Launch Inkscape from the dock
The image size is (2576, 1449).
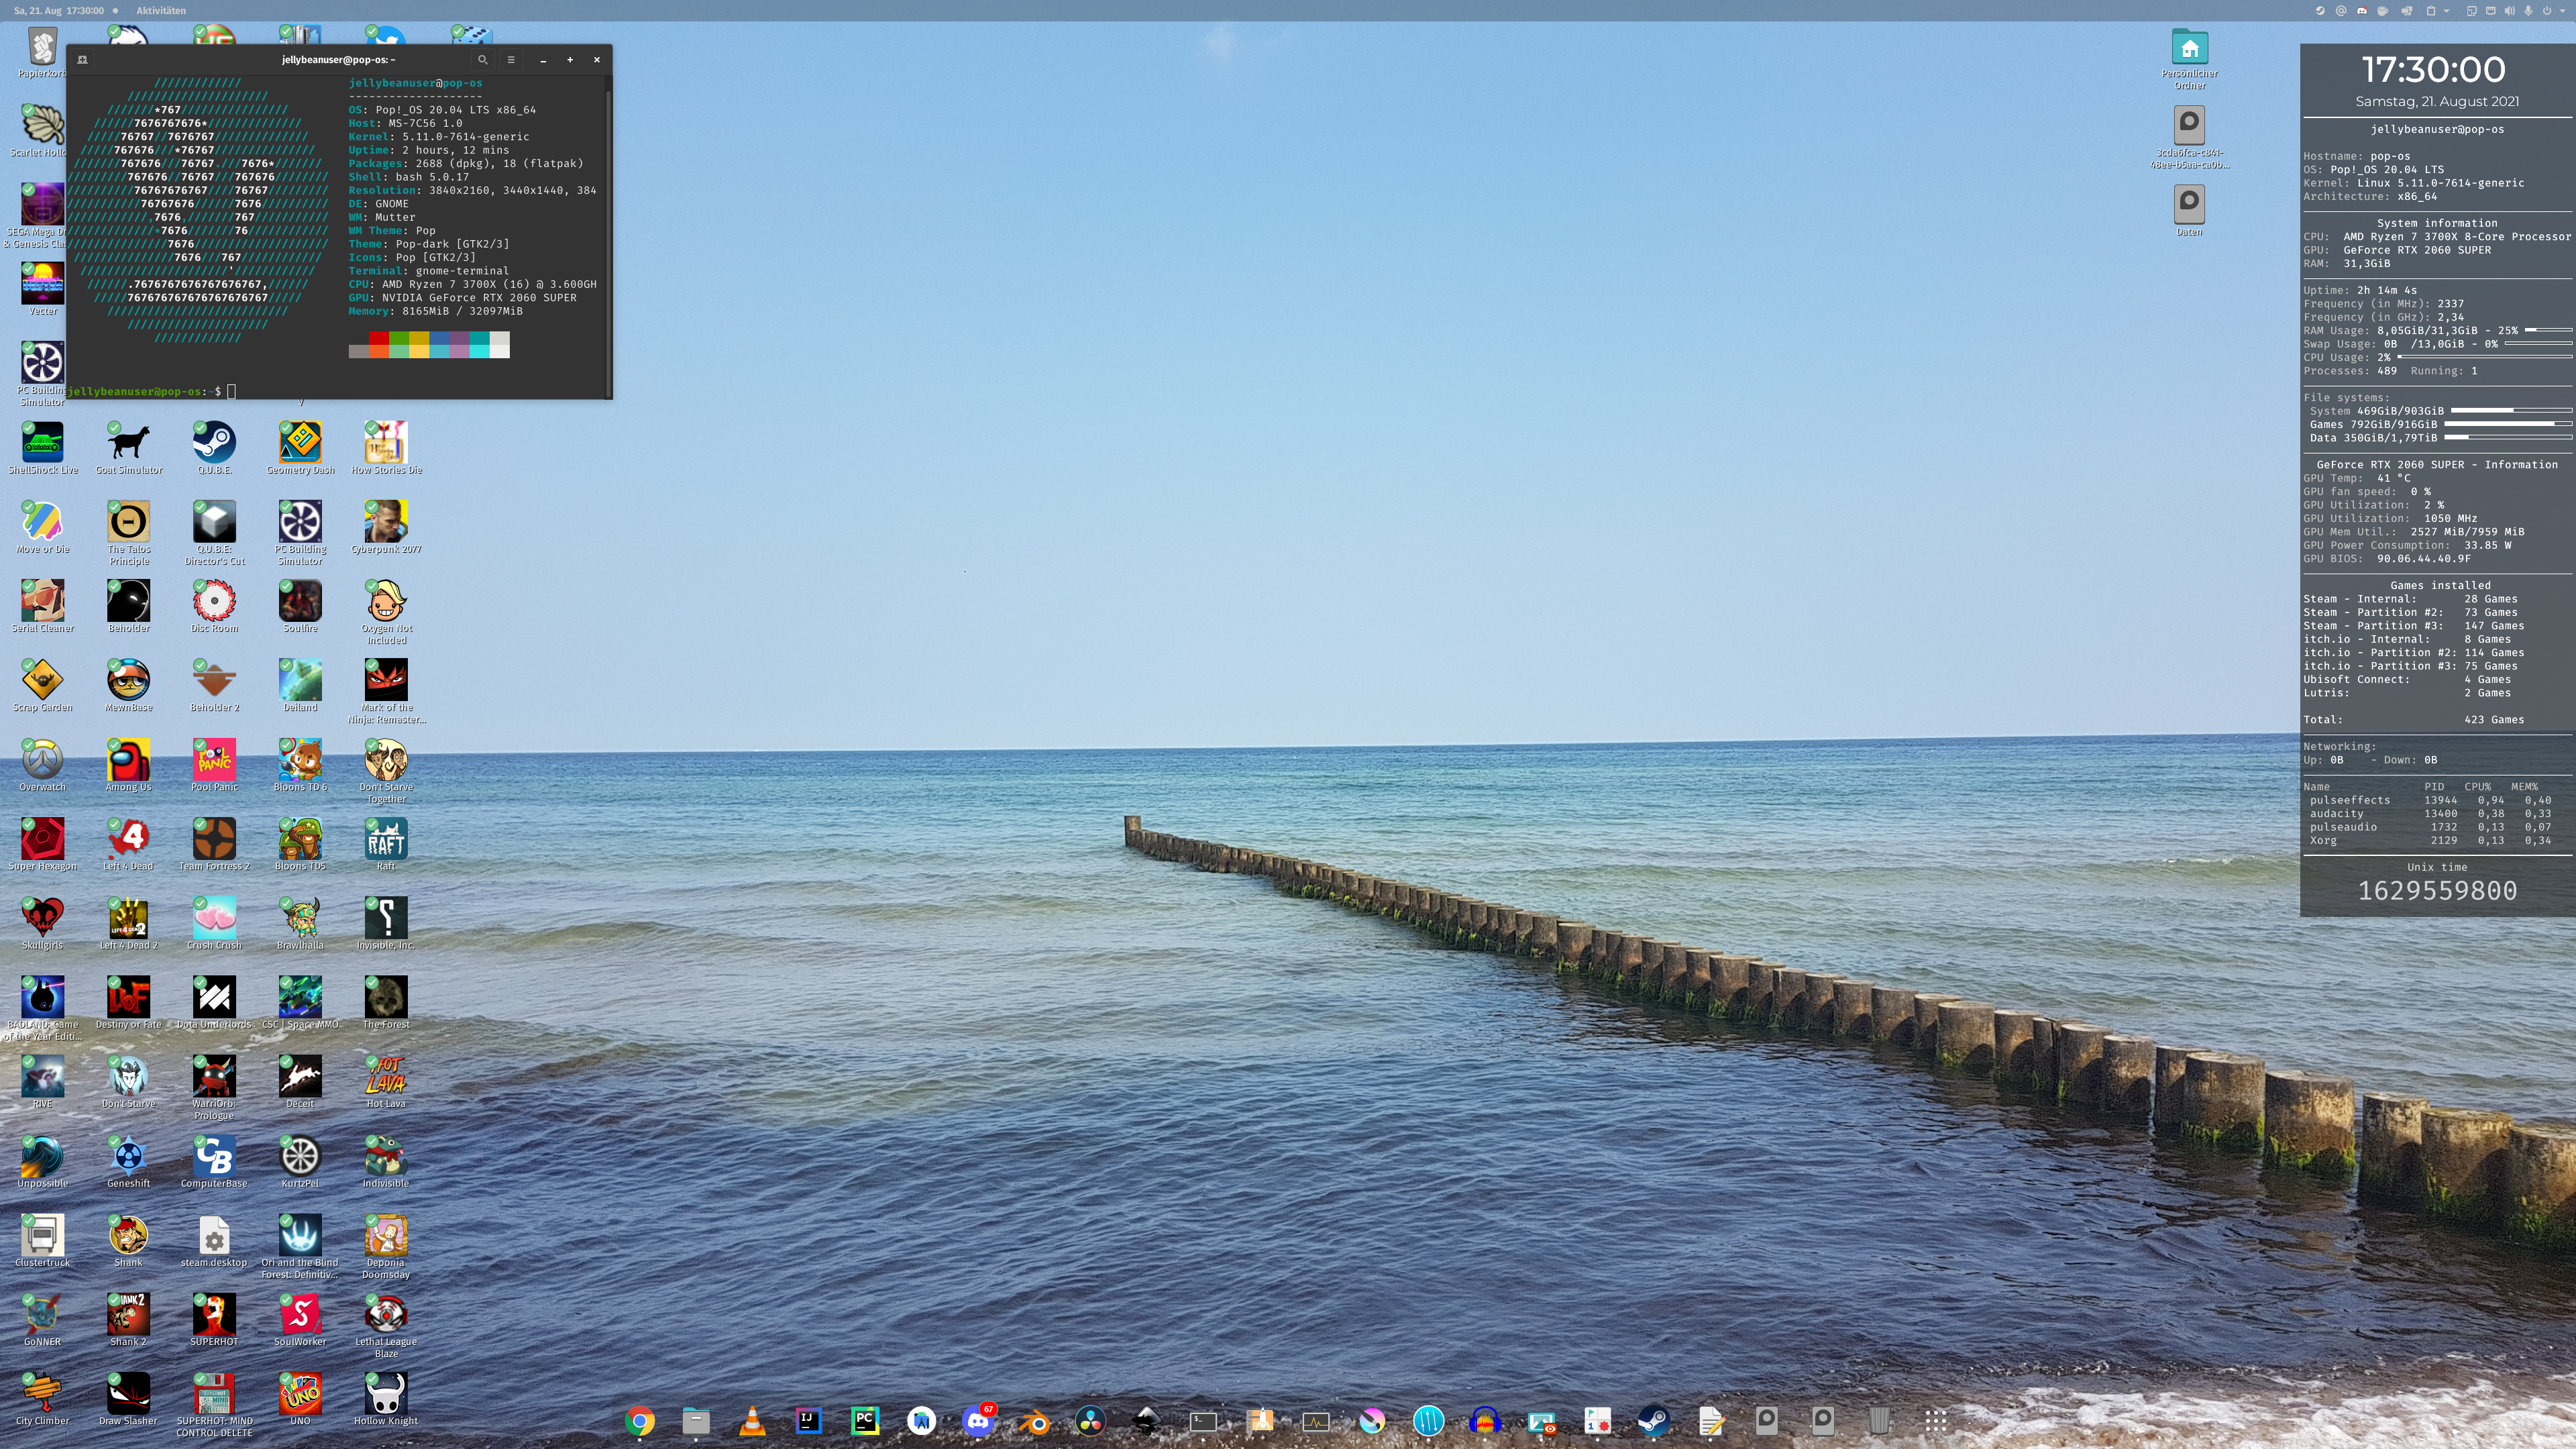point(1147,1420)
